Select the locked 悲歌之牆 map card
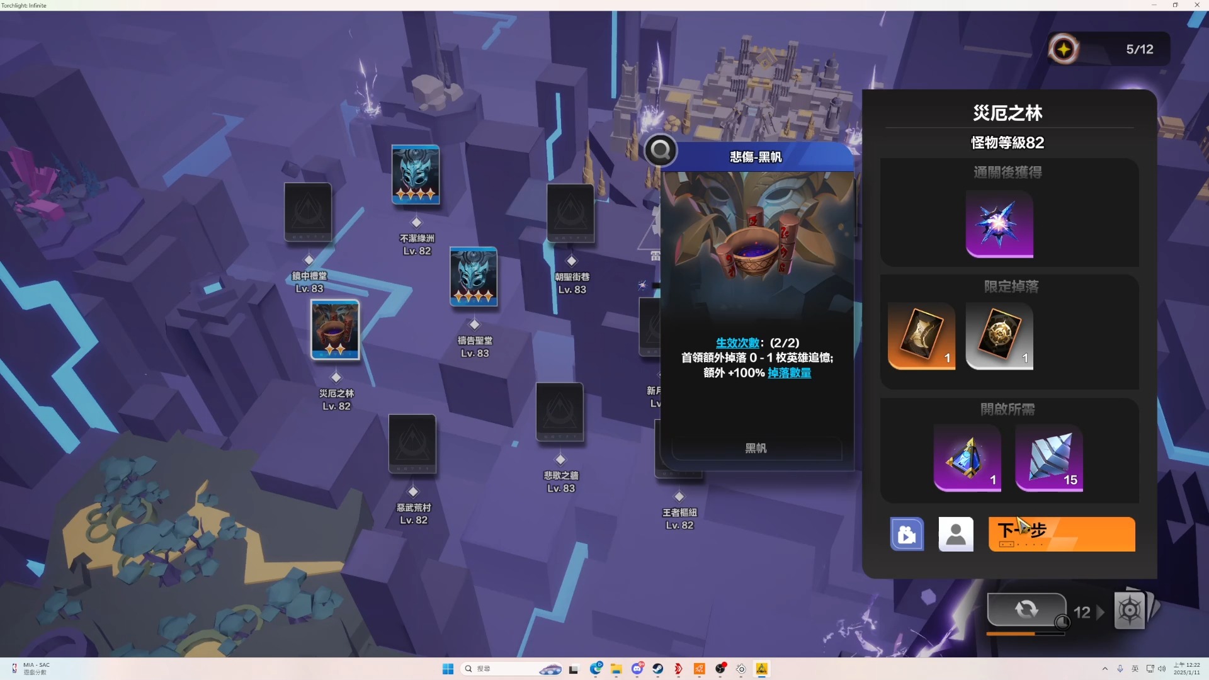 coord(560,412)
